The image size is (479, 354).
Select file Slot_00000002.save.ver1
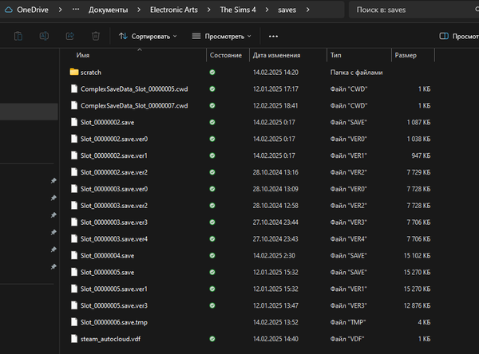pyautogui.click(x=114, y=155)
